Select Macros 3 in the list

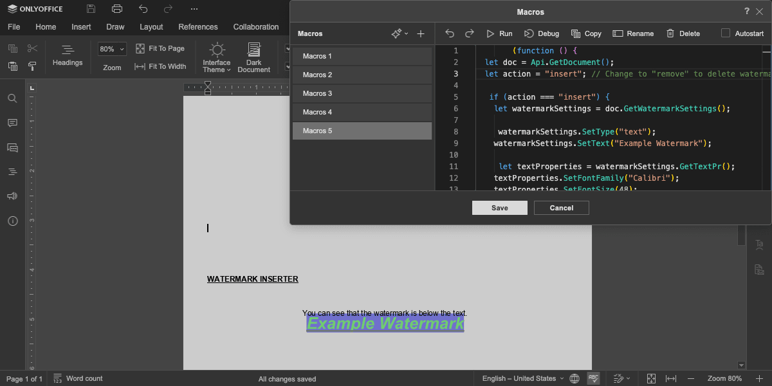point(362,94)
